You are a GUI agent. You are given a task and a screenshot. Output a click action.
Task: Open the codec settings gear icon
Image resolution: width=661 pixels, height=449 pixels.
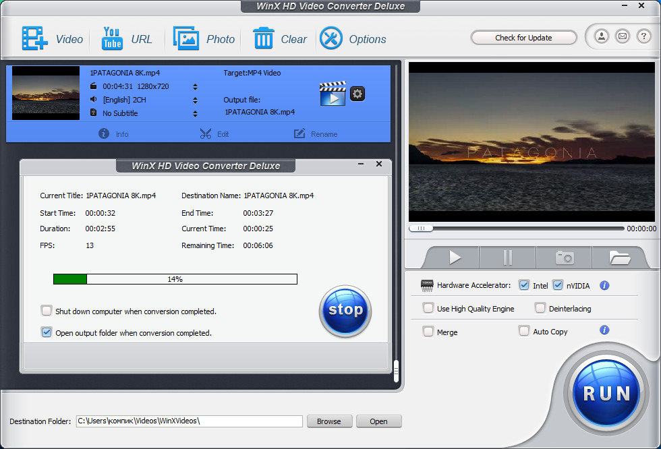click(x=357, y=94)
